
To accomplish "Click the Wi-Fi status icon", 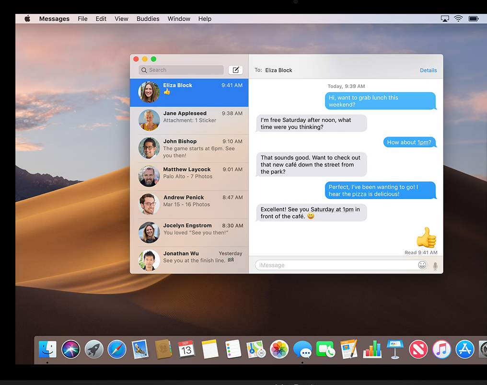I will coord(458,19).
